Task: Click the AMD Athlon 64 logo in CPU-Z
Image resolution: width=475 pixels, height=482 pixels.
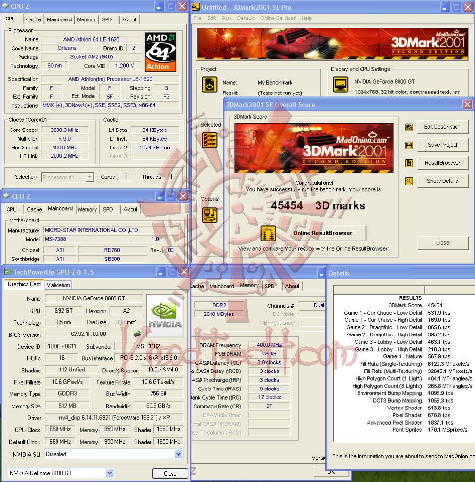Action: click(x=161, y=52)
